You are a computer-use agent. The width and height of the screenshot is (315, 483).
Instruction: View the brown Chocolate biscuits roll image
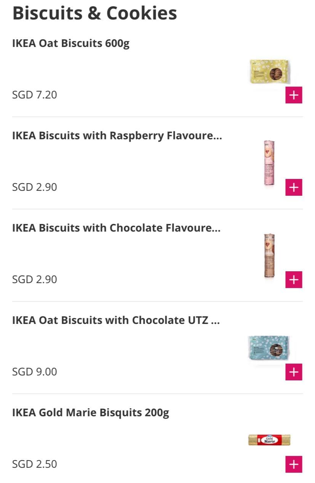coord(269,256)
